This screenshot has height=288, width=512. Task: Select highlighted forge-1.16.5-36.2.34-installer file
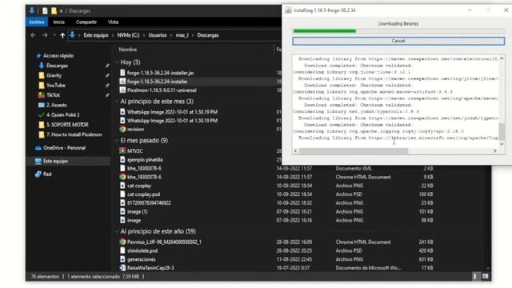(x=157, y=82)
